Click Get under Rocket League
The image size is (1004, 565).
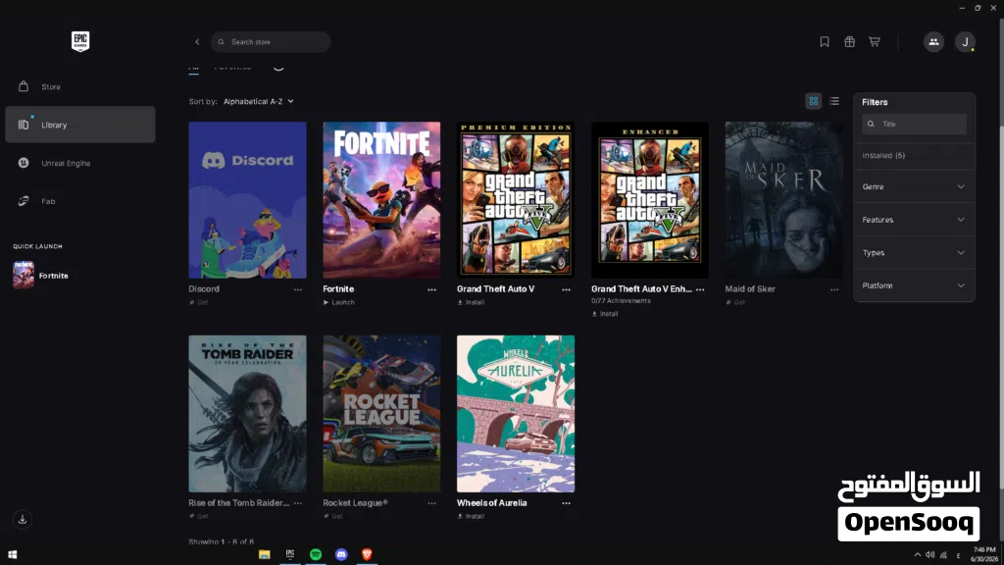(x=333, y=516)
